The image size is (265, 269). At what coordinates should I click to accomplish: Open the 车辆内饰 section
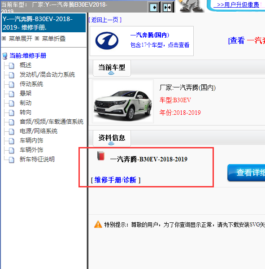(31, 141)
